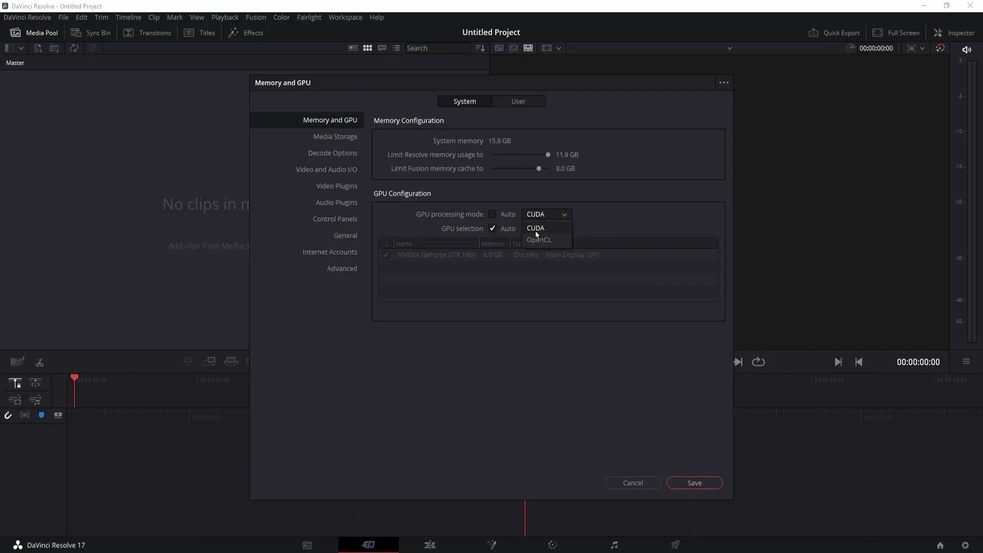The image size is (983, 553).
Task: Select Video and Audio I/O settings
Action: click(326, 169)
